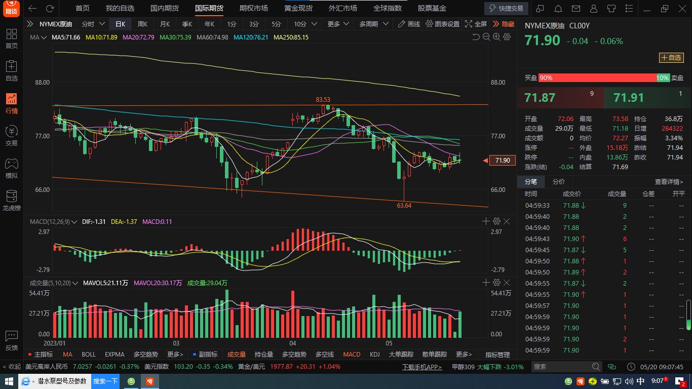
Task: Open the MACD panel settings gear
Action: 496,221
